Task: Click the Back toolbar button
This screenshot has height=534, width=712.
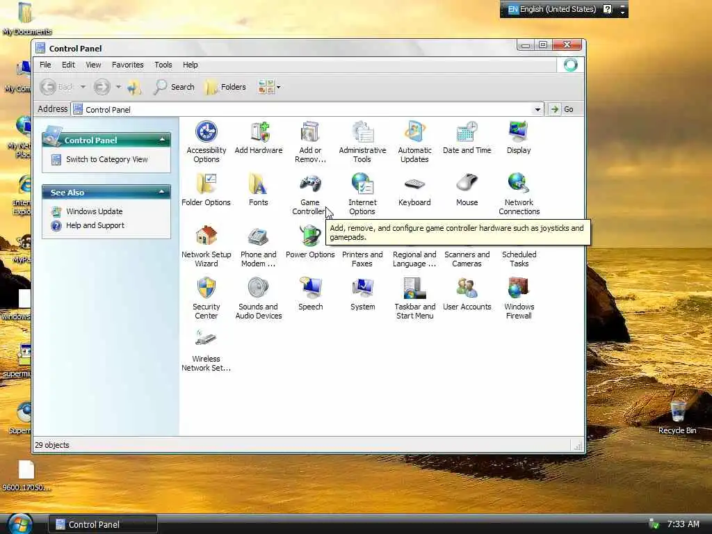Action: pos(57,87)
